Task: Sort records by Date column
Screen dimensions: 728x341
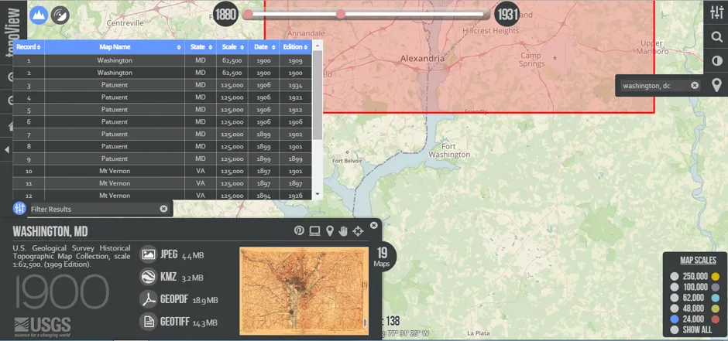Action: [x=263, y=47]
